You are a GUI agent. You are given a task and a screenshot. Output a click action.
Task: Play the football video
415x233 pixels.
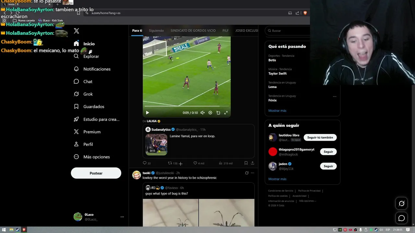click(x=148, y=113)
